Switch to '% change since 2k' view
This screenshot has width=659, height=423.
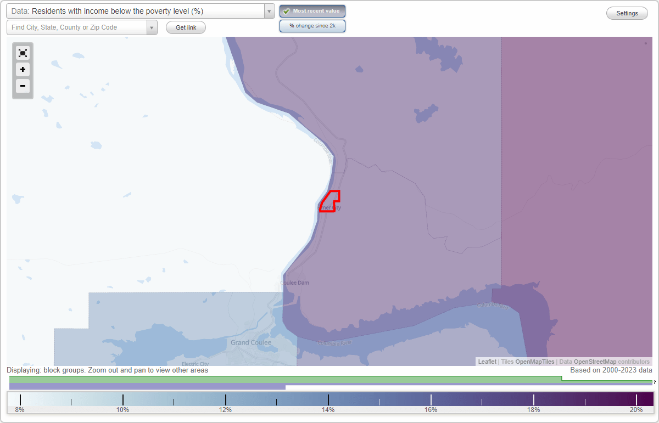click(x=312, y=25)
